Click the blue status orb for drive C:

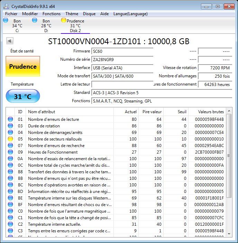click(6, 20)
